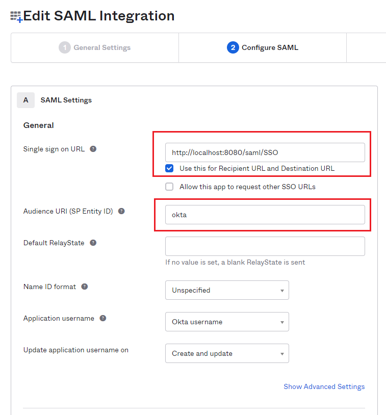Open help icon for Application username
The width and height of the screenshot is (386, 415).
(102, 318)
